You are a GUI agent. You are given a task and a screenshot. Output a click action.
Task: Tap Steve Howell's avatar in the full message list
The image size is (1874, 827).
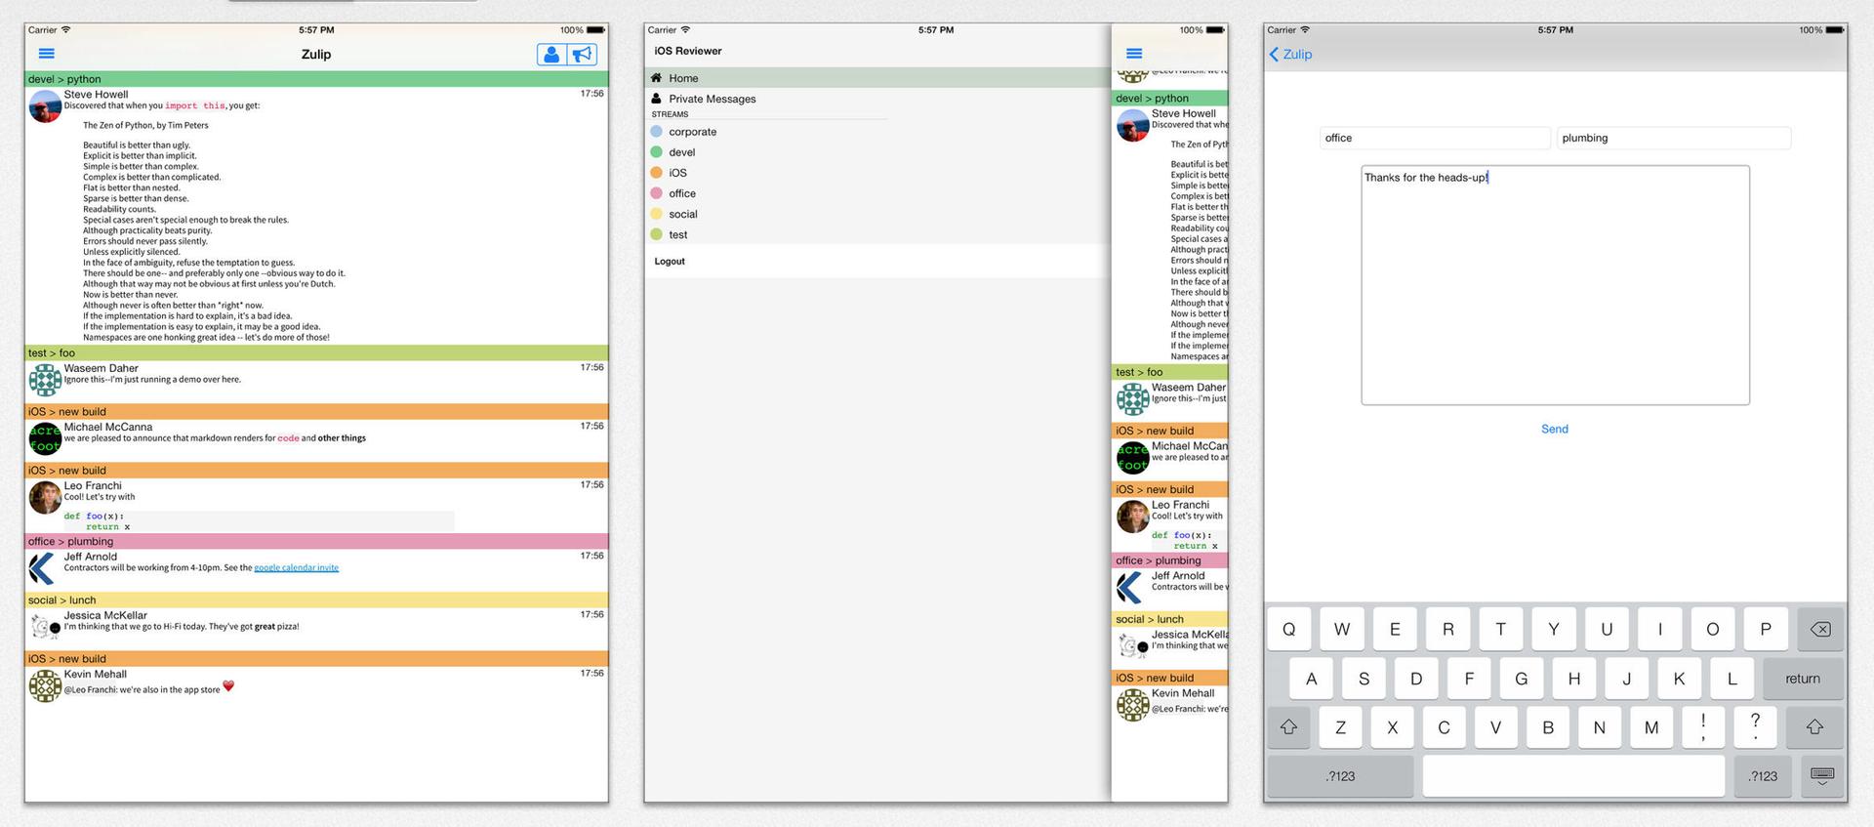46,106
